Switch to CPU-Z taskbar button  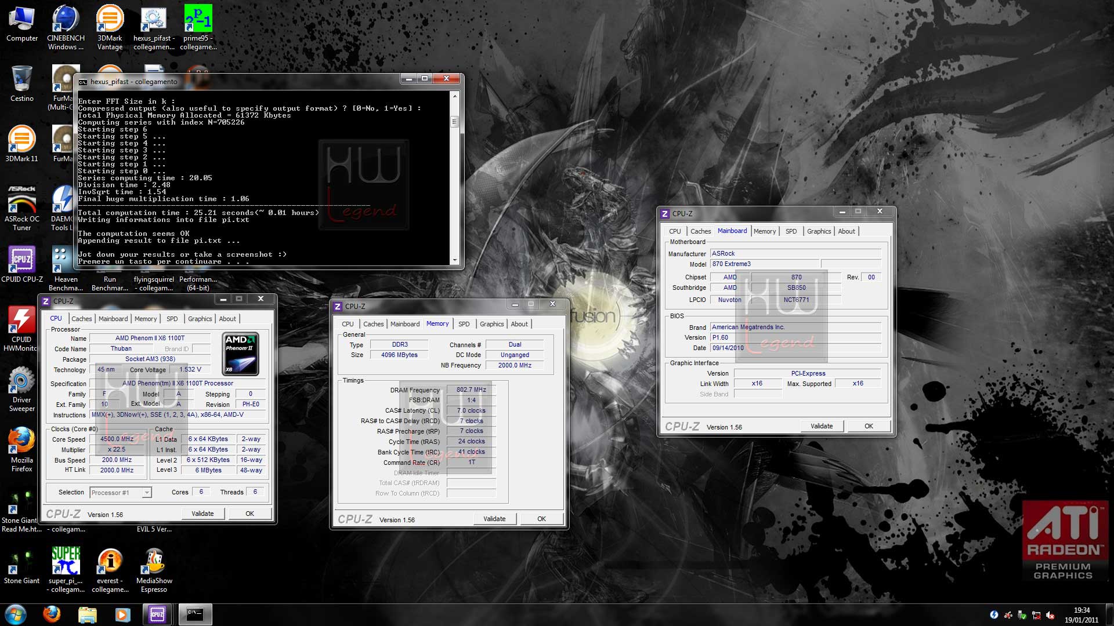tap(157, 614)
